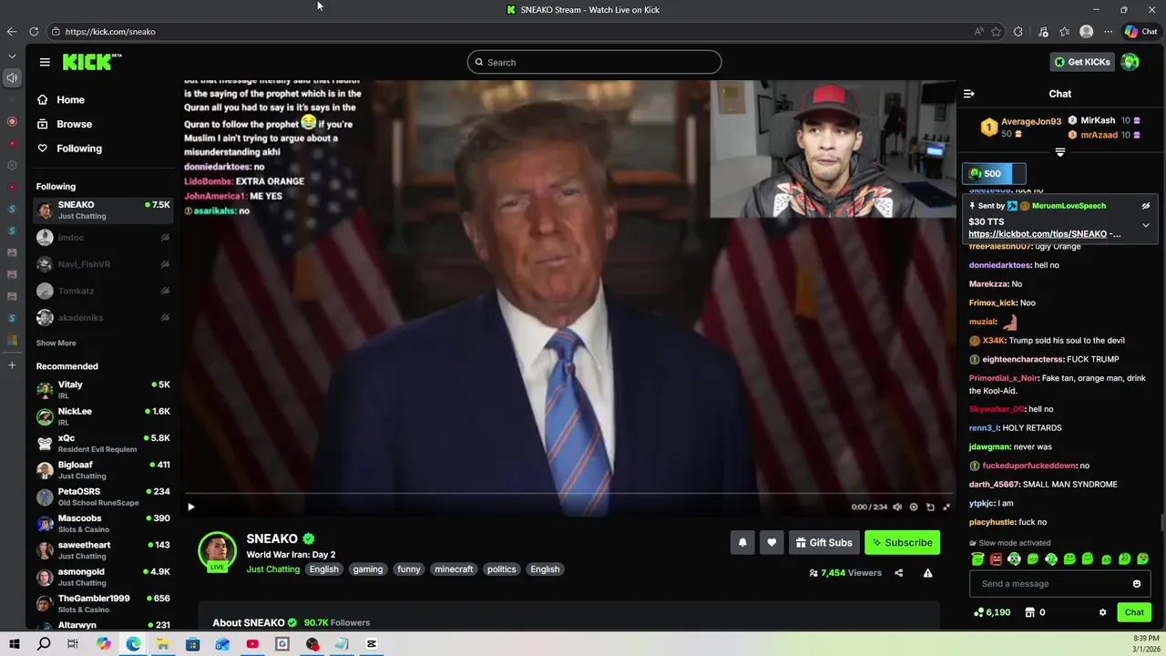Image resolution: width=1166 pixels, height=656 pixels.
Task: Play the video
Action: (x=190, y=507)
